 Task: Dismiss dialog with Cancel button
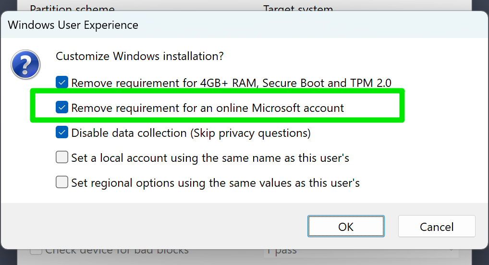tap(437, 226)
